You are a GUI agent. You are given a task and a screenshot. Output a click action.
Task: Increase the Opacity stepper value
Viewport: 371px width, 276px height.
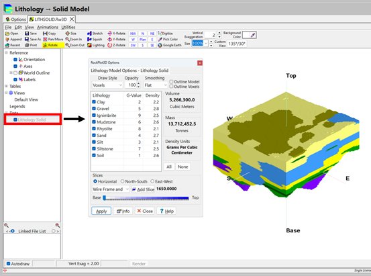(x=139, y=83)
